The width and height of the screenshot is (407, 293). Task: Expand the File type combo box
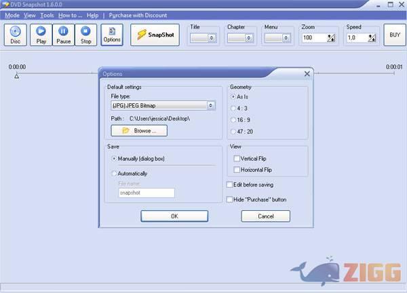(x=211, y=105)
